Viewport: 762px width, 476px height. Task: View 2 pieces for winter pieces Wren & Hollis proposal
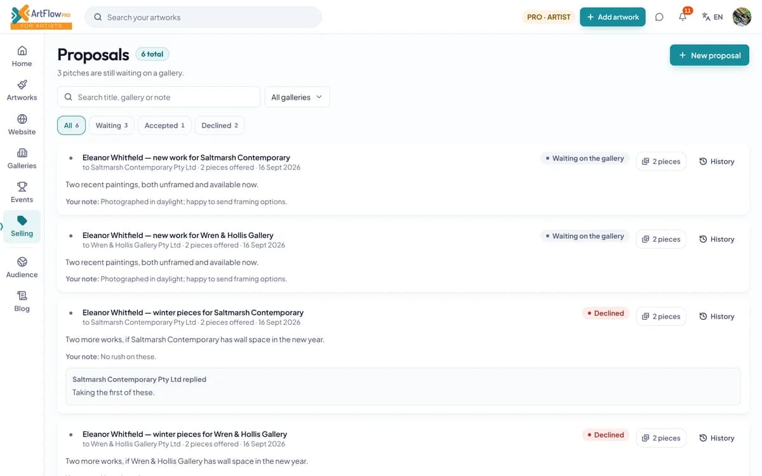pos(661,438)
